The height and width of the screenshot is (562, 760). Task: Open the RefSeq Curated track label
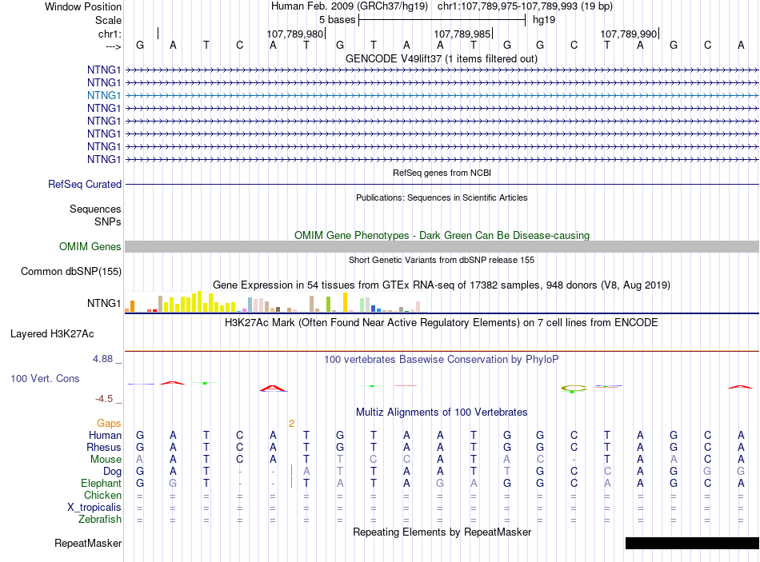pyautogui.click(x=84, y=184)
